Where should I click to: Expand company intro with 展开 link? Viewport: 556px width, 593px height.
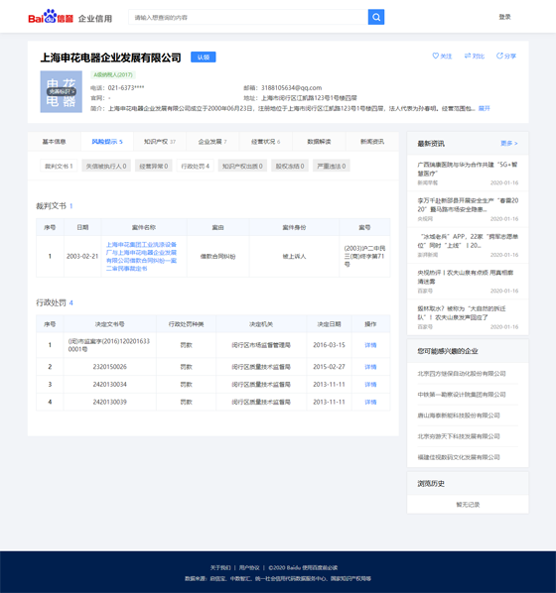coord(485,108)
